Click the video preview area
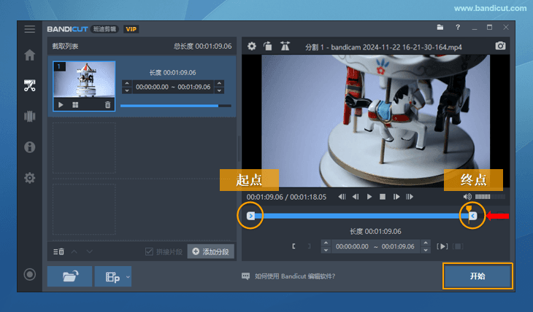The height and width of the screenshot is (312, 533). click(x=375, y=121)
